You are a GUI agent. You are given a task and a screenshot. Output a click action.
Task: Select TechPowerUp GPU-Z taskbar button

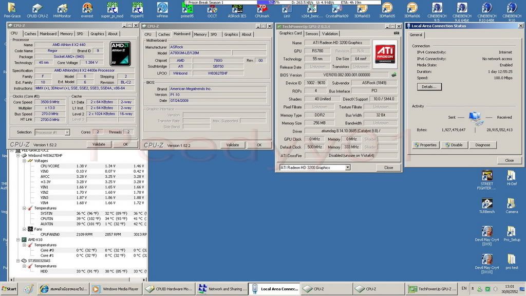click(x=433, y=289)
